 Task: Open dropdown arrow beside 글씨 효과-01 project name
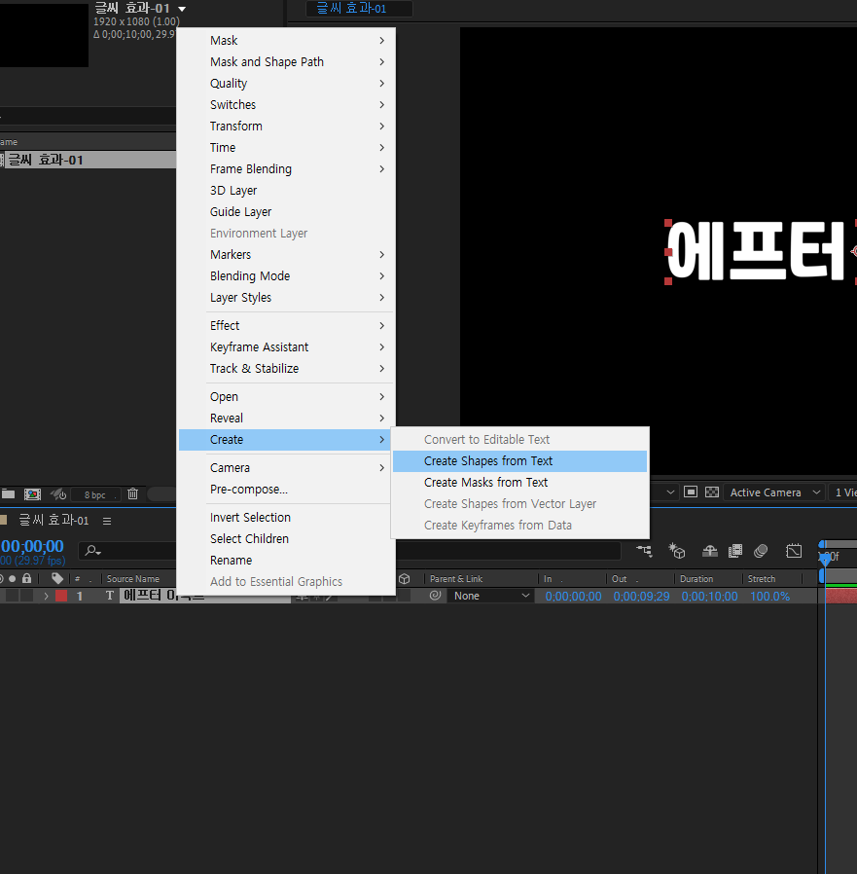coord(182,9)
